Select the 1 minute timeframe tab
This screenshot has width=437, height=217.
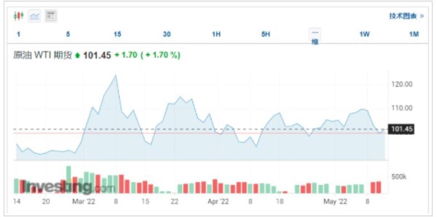[x=19, y=35]
